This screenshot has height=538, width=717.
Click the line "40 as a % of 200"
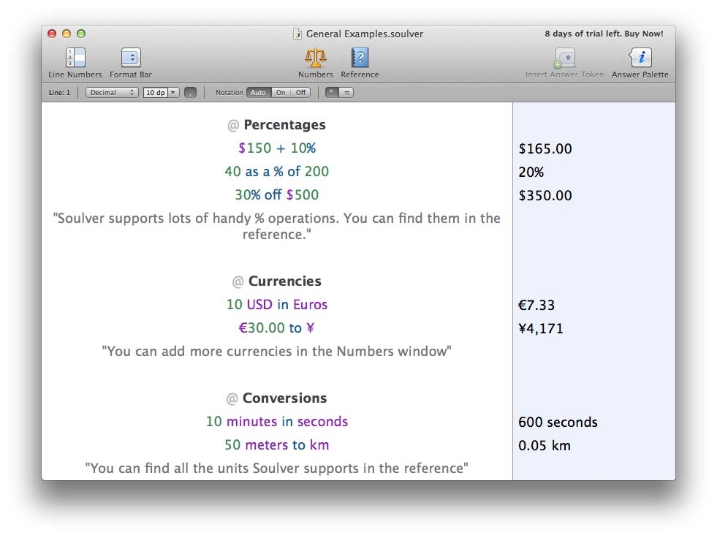coord(277,172)
